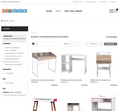Open the MALO bureau console product image

pos(44,64)
